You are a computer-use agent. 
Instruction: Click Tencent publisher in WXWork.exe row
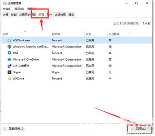(57, 40)
